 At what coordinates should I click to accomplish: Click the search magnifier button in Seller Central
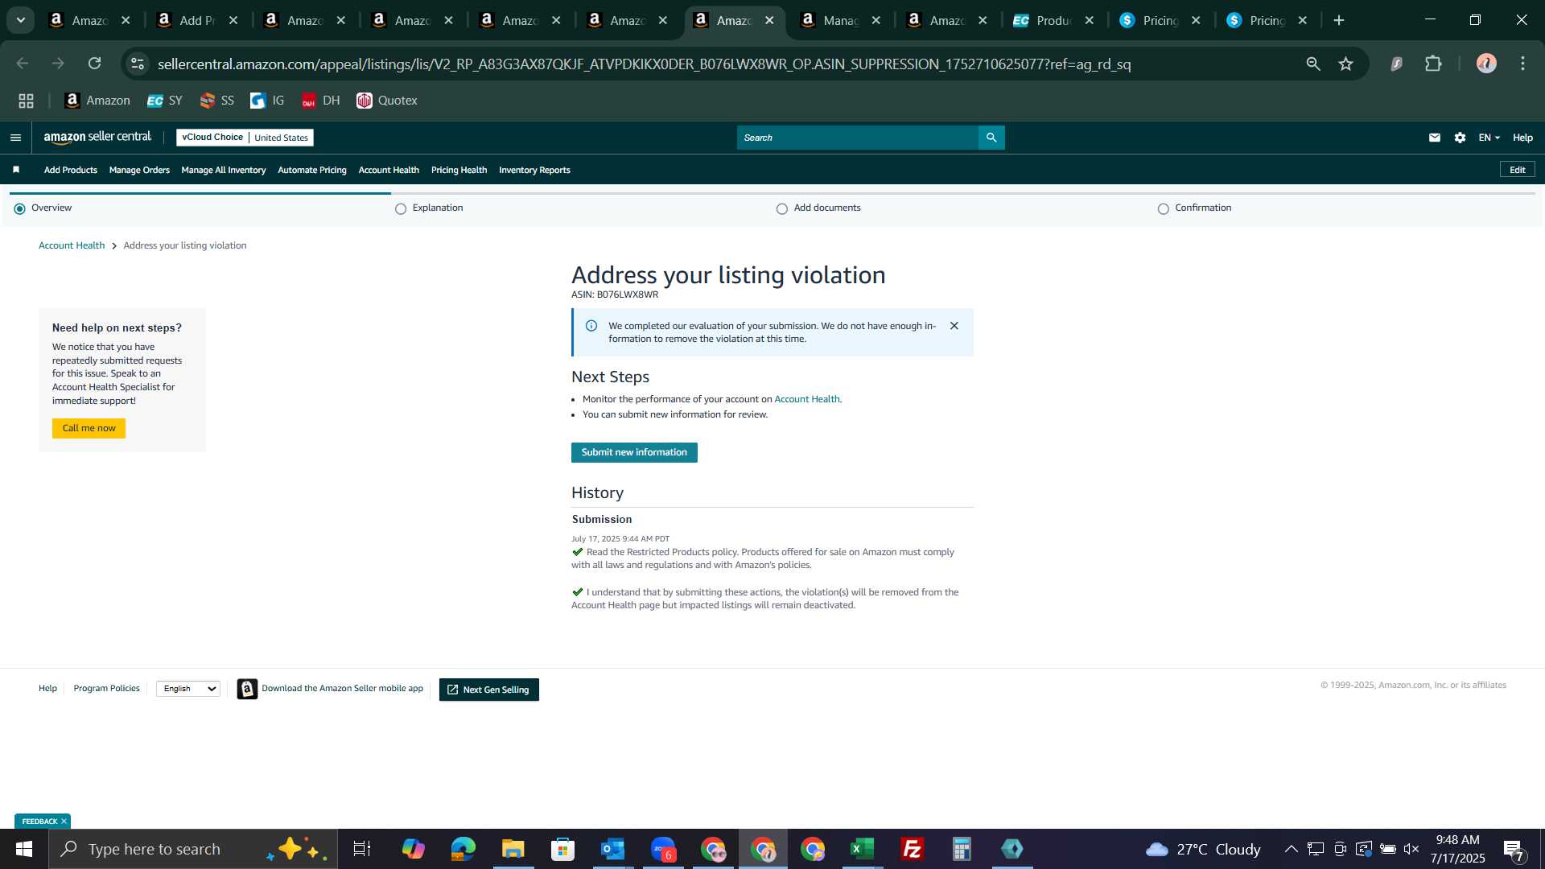(x=991, y=138)
